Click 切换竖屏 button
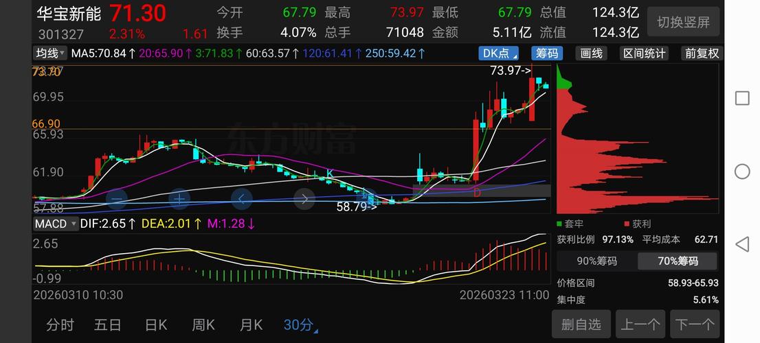Image resolution: width=760 pixels, height=343 pixels. (683, 22)
